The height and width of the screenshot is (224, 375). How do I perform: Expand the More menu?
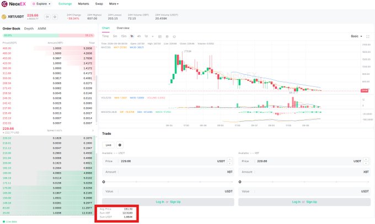click(x=114, y=4)
